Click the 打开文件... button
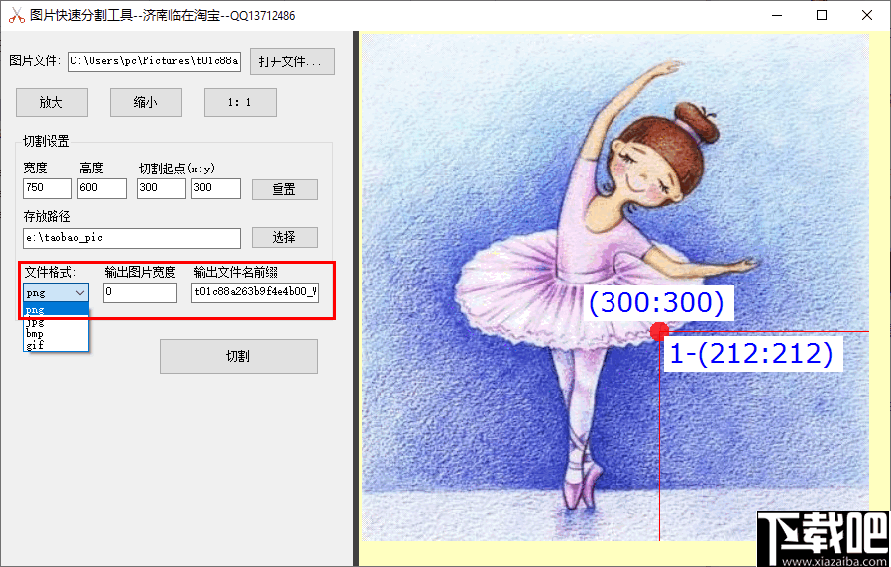 click(x=292, y=61)
